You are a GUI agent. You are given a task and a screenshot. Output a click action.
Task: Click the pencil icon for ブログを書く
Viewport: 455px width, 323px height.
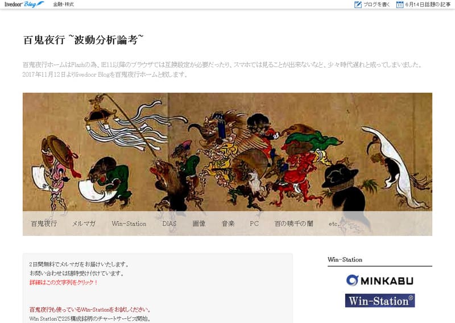(x=358, y=5)
